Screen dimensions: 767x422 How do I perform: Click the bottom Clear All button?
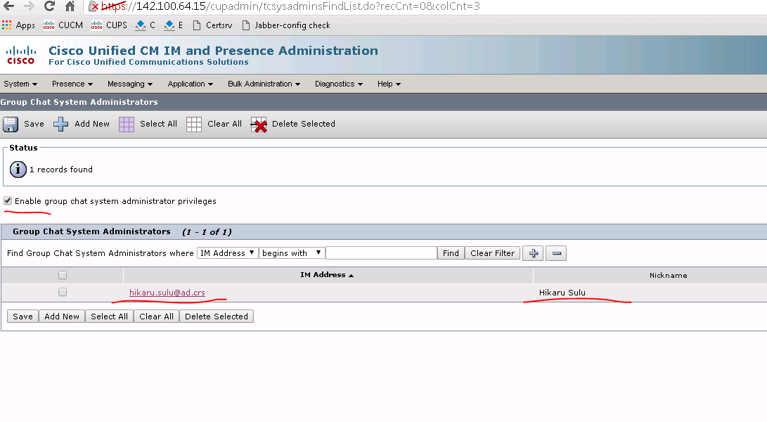(156, 316)
